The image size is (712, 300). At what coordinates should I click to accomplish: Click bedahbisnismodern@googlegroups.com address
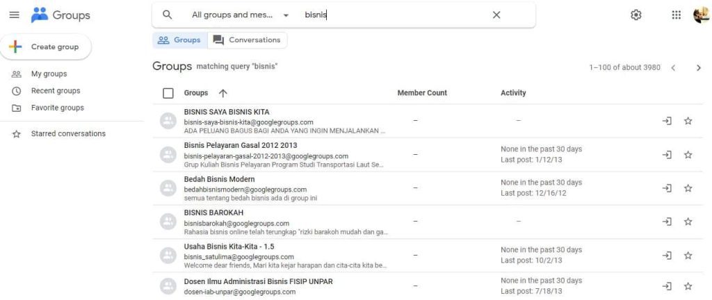[x=245, y=190]
